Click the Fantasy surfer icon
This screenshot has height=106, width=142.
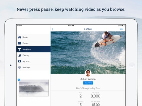pyautogui.click(x=20, y=55)
